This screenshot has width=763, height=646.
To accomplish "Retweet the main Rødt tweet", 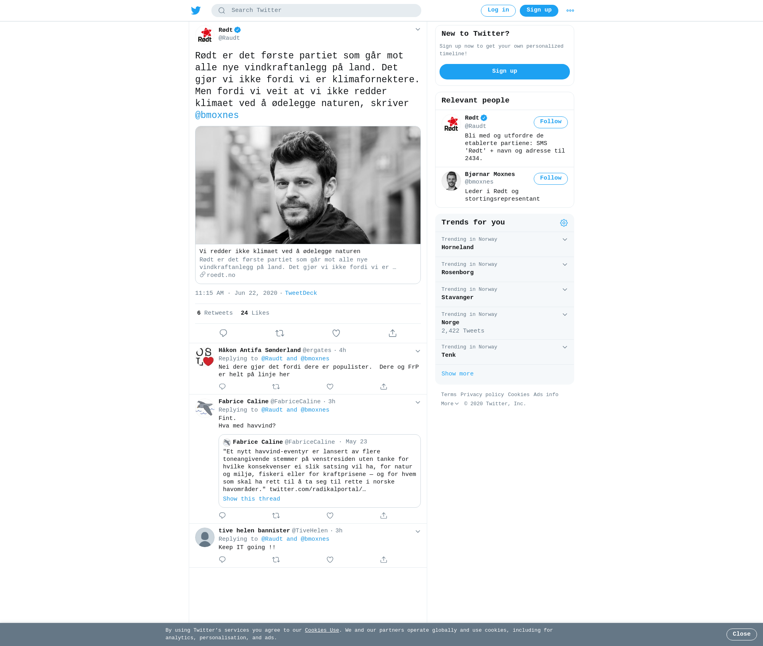I will tap(280, 333).
